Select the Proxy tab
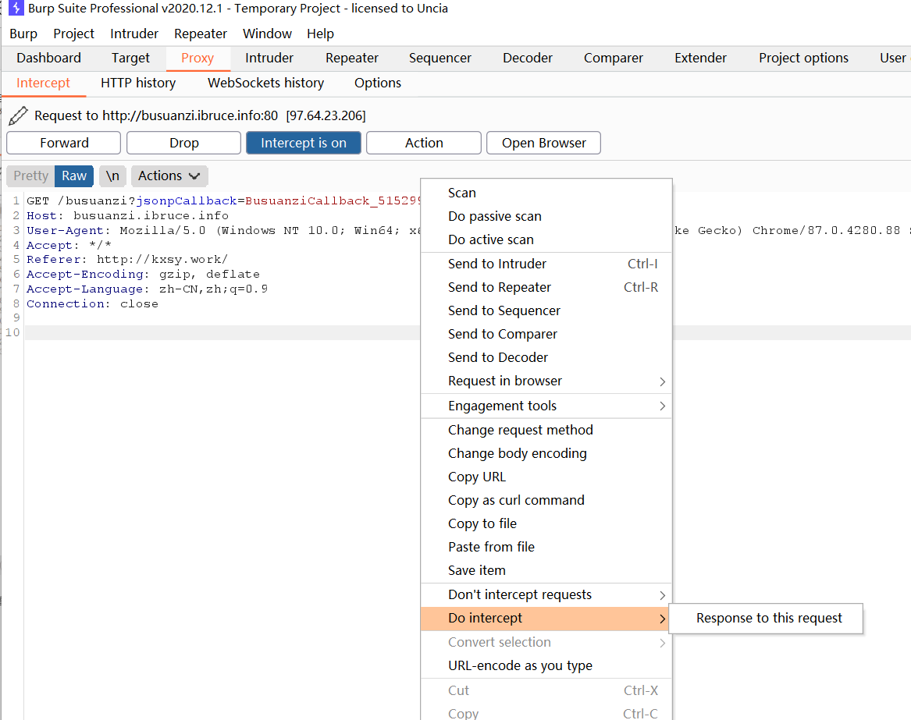 [x=198, y=58]
